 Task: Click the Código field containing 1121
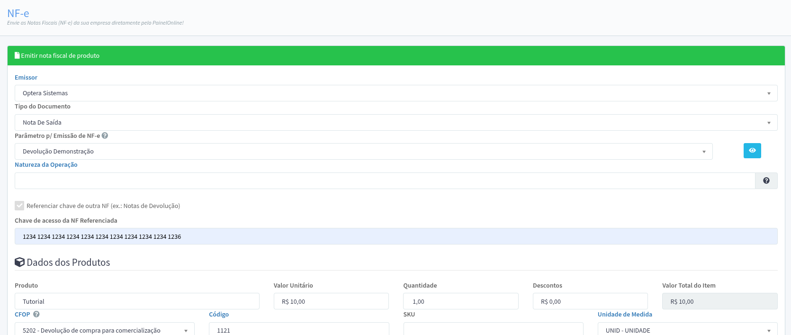click(298, 330)
